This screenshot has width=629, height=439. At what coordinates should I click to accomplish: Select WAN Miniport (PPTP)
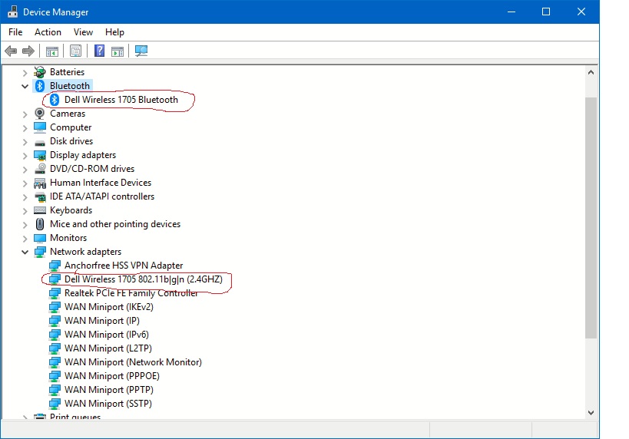click(x=109, y=390)
